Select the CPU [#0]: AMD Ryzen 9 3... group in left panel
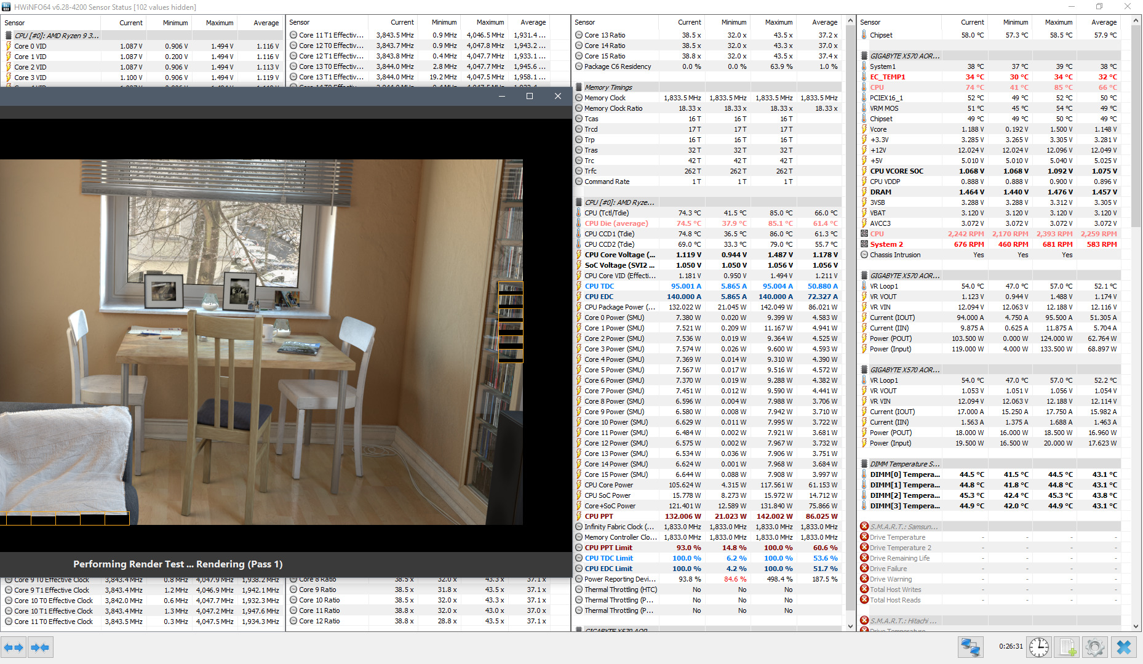The height and width of the screenshot is (664, 1143). pyautogui.click(x=142, y=36)
